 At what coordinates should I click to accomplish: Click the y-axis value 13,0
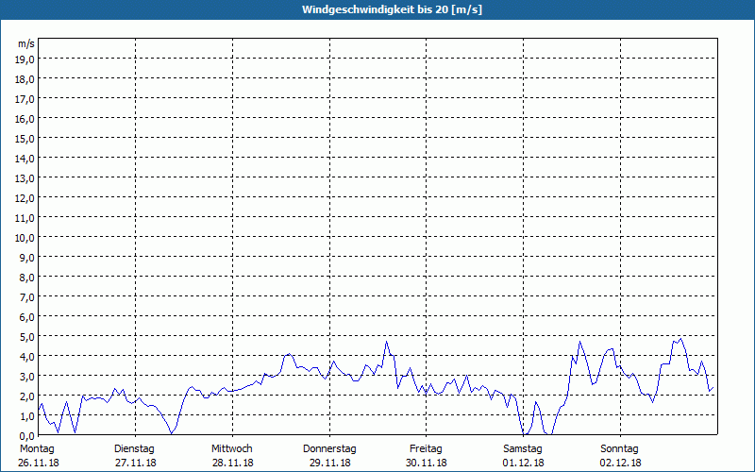click(x=25, y=178)
